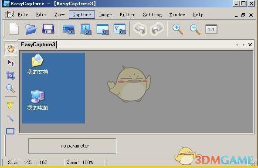258x168 pixels.
Task: Click the EasyCapture title bar icon
Action: click(x=6, y=3)
